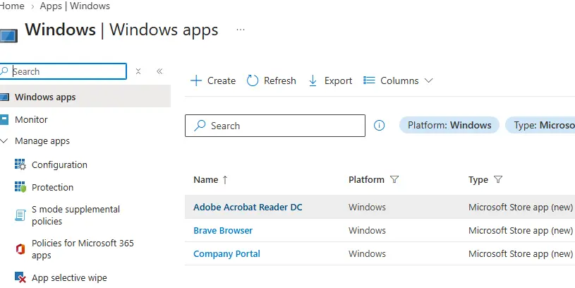This screenshot has height=288, width=575.
Task: Click the Name sort ascending arrow
Action: 225,180
